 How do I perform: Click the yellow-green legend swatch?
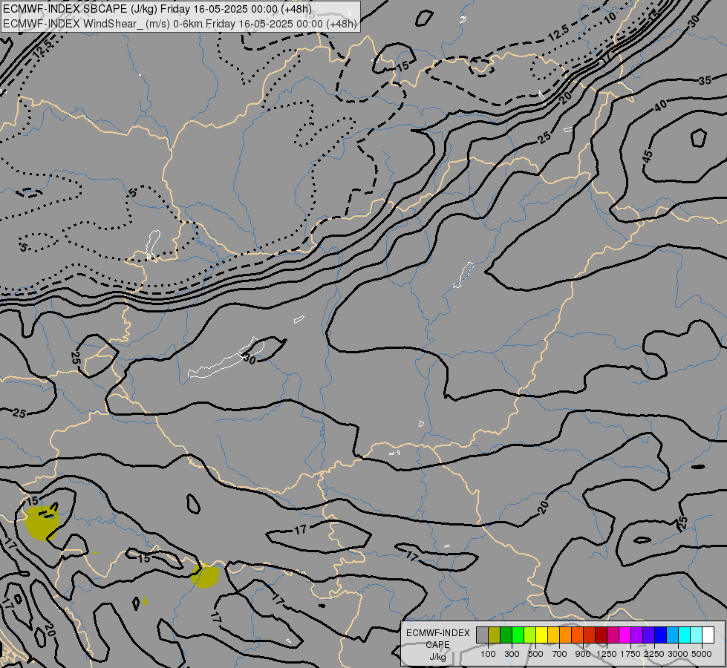click(x=529, y=635)
